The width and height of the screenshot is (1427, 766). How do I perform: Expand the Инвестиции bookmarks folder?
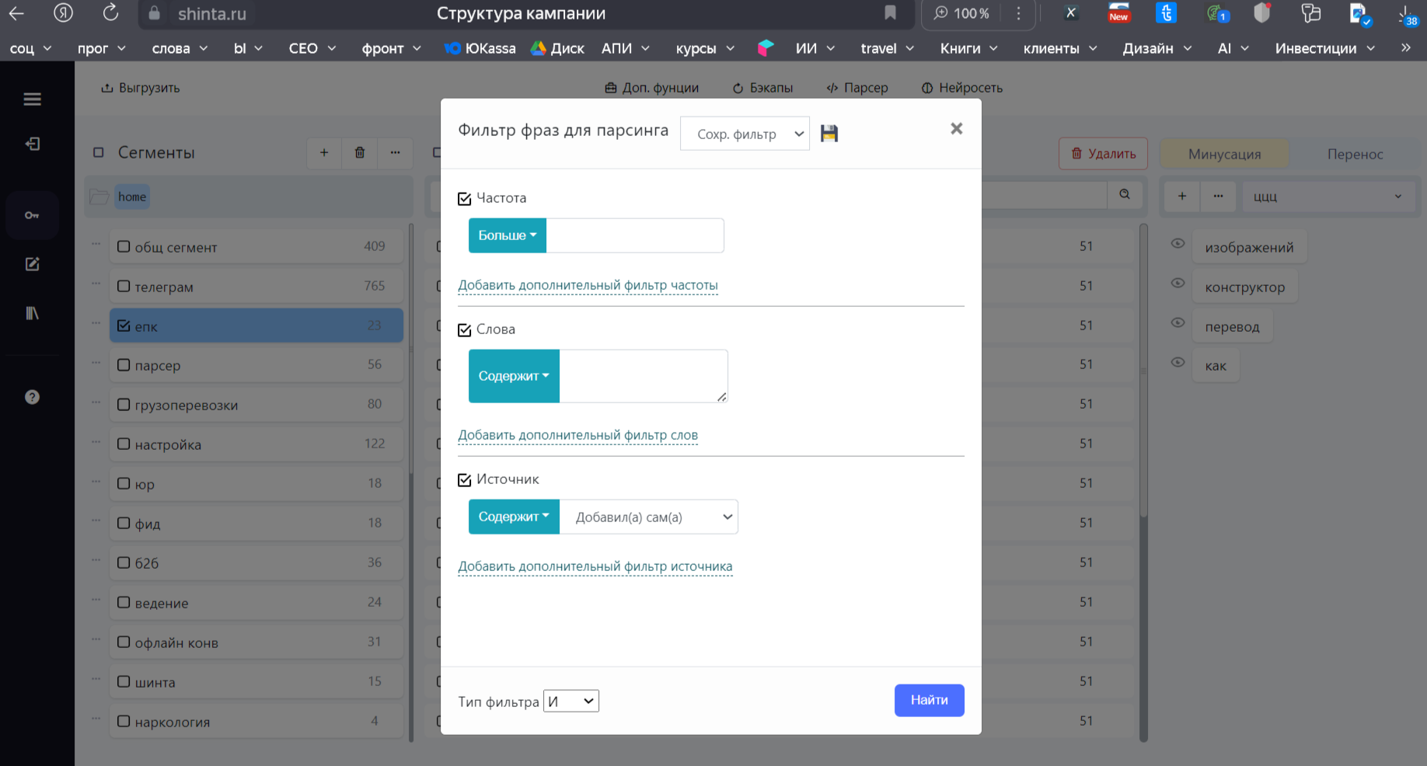[1325, 48]
